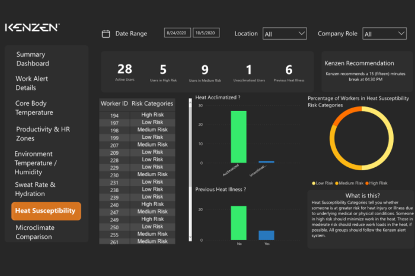Image resolution: width=415 pixels, height=276 pixels.
Task: Click the What is this? info heading
Action: 362,196
